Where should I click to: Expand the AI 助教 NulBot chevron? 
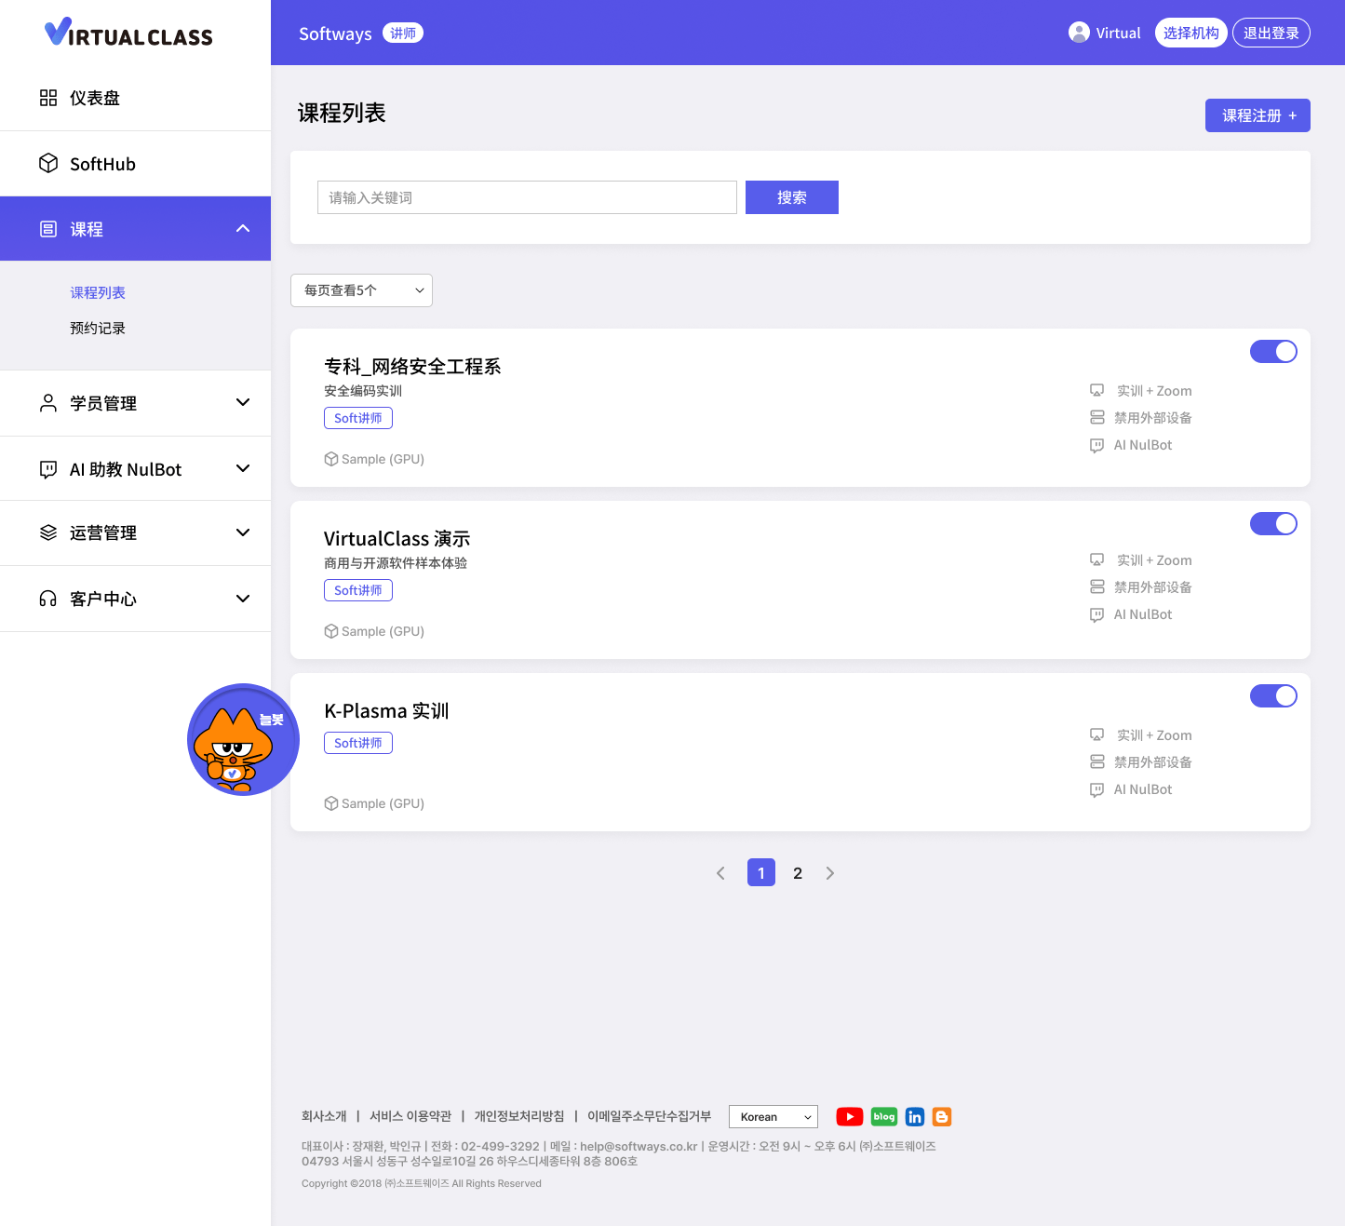(x=243, y=468)
